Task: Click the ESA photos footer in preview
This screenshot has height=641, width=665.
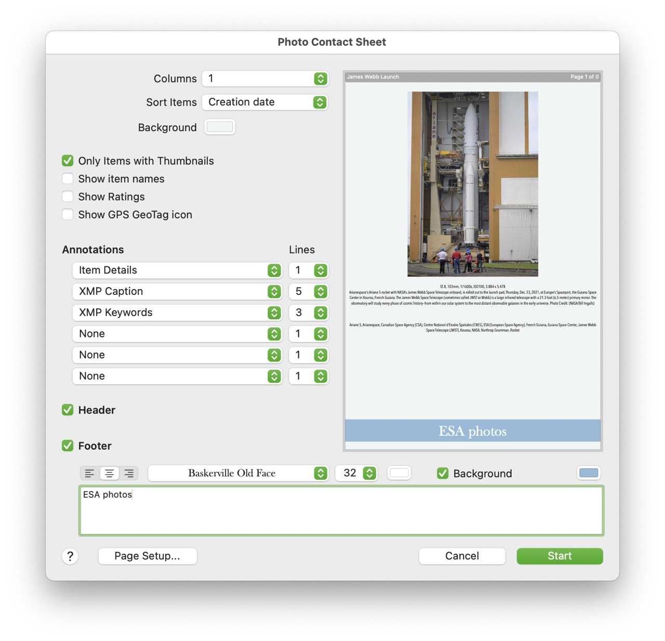Action: (473, 431)
